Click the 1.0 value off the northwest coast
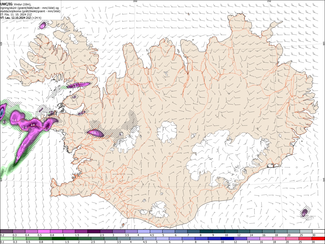The image size is (325, 244). 42,26
